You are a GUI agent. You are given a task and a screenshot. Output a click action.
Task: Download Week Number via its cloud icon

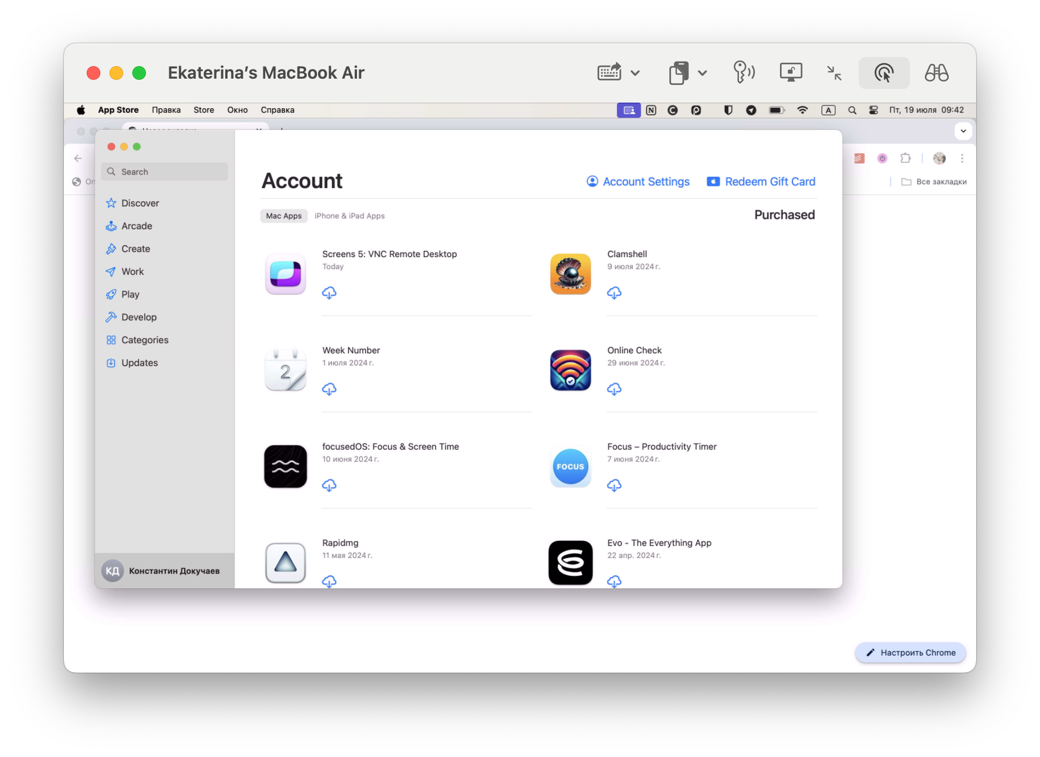pyautogui.click(x=329, y=389)
